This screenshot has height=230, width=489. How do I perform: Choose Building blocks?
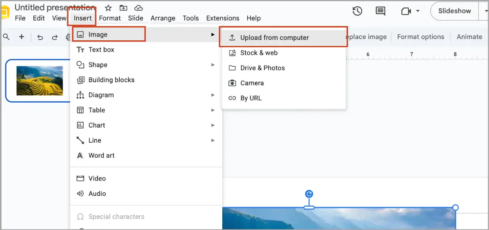(146, 80)
